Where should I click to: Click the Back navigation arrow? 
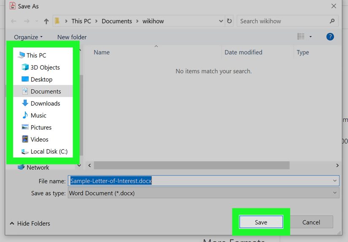pyautogui.click(x=14, y=21)
